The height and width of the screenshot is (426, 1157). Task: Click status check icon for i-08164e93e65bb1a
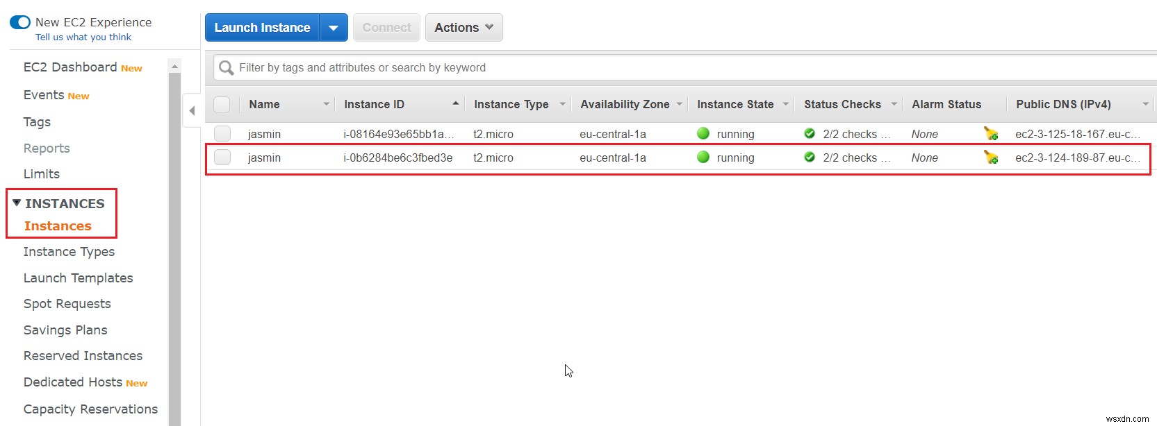point(810,133)
